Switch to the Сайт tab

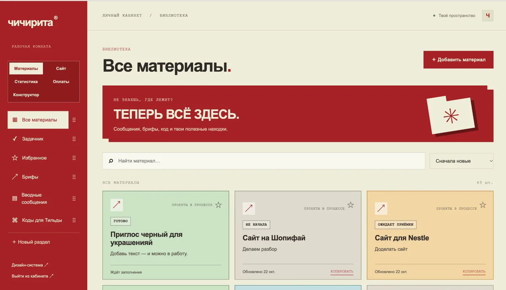[x=61, y=68]
